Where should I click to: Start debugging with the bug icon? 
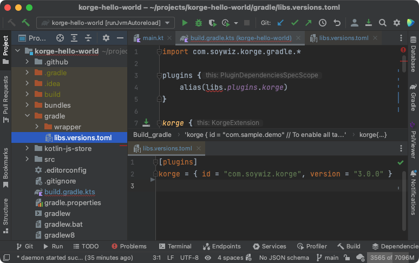[199, 23]
